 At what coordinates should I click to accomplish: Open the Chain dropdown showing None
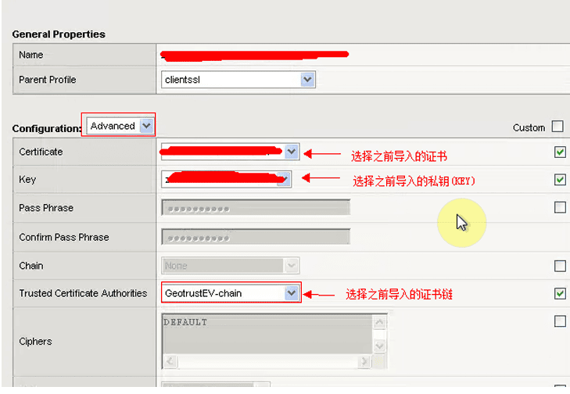(x=292, y=266)
